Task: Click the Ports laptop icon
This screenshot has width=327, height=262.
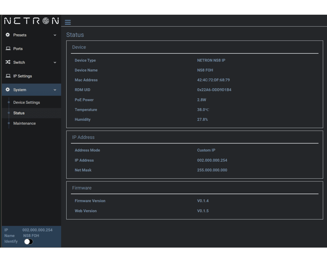Action: [x=8, y=48]
